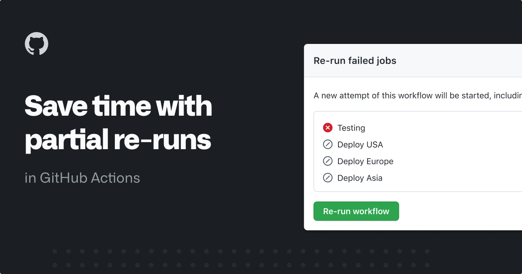Screen dimensions: 522x274
Task: Click the skipped icon beside Deploy USA
Action: [x=328, y=144]
